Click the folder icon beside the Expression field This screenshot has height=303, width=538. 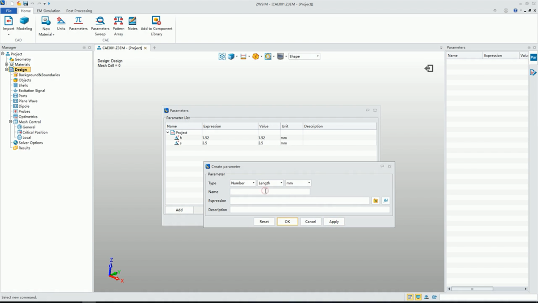pos(376,201)
